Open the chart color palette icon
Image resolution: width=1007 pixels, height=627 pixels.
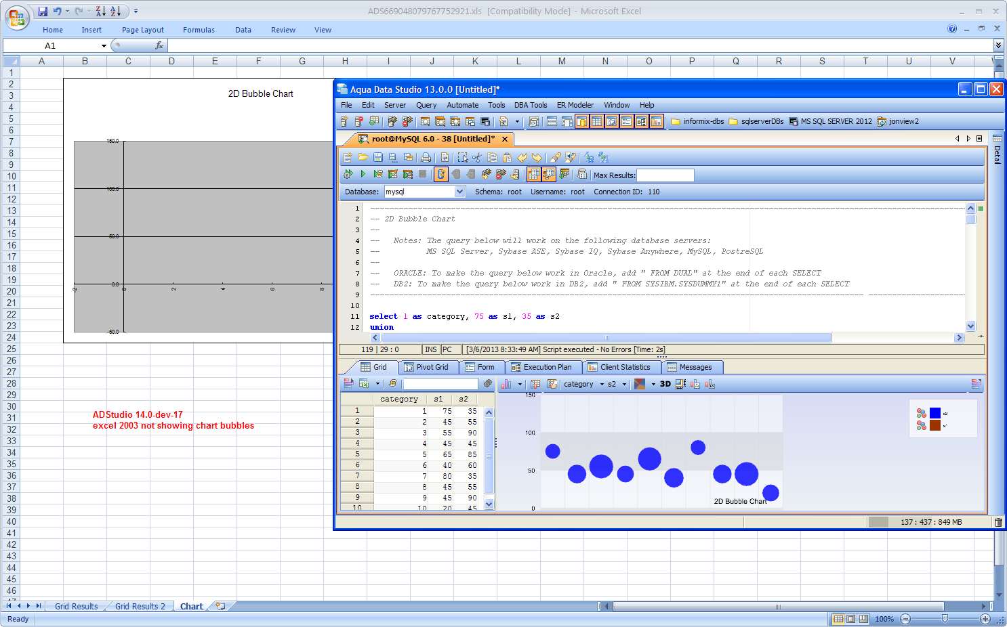click(x=640, y=384)
